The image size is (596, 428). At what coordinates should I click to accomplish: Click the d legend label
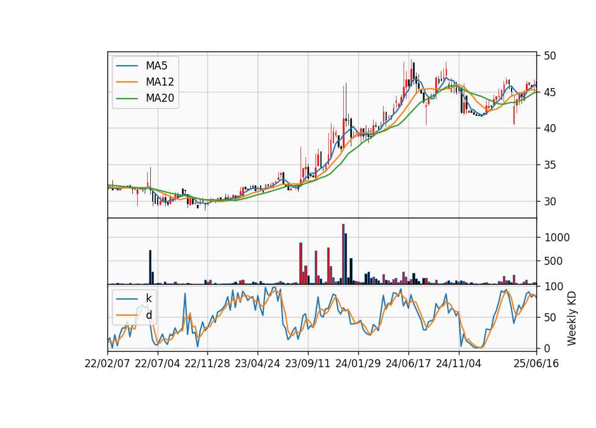click(x=148, y=315)
